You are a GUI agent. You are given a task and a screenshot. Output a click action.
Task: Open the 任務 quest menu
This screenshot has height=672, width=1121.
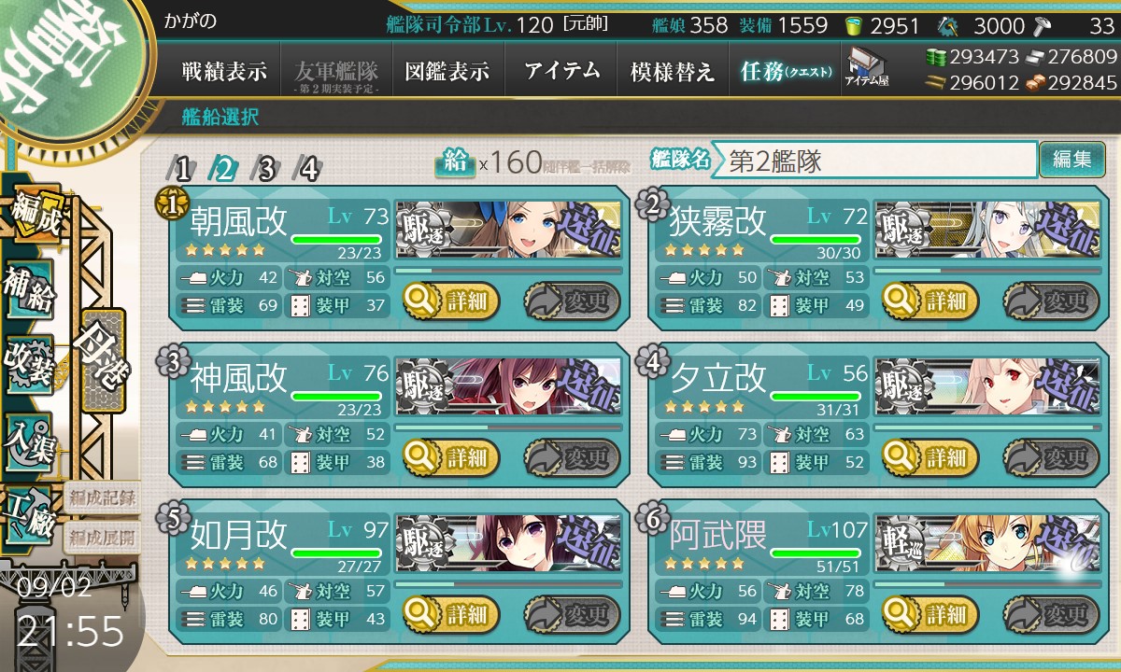coord(785,71)
